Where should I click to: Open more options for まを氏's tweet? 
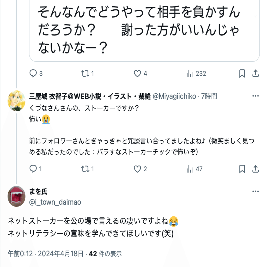click(x=255, y=192)
